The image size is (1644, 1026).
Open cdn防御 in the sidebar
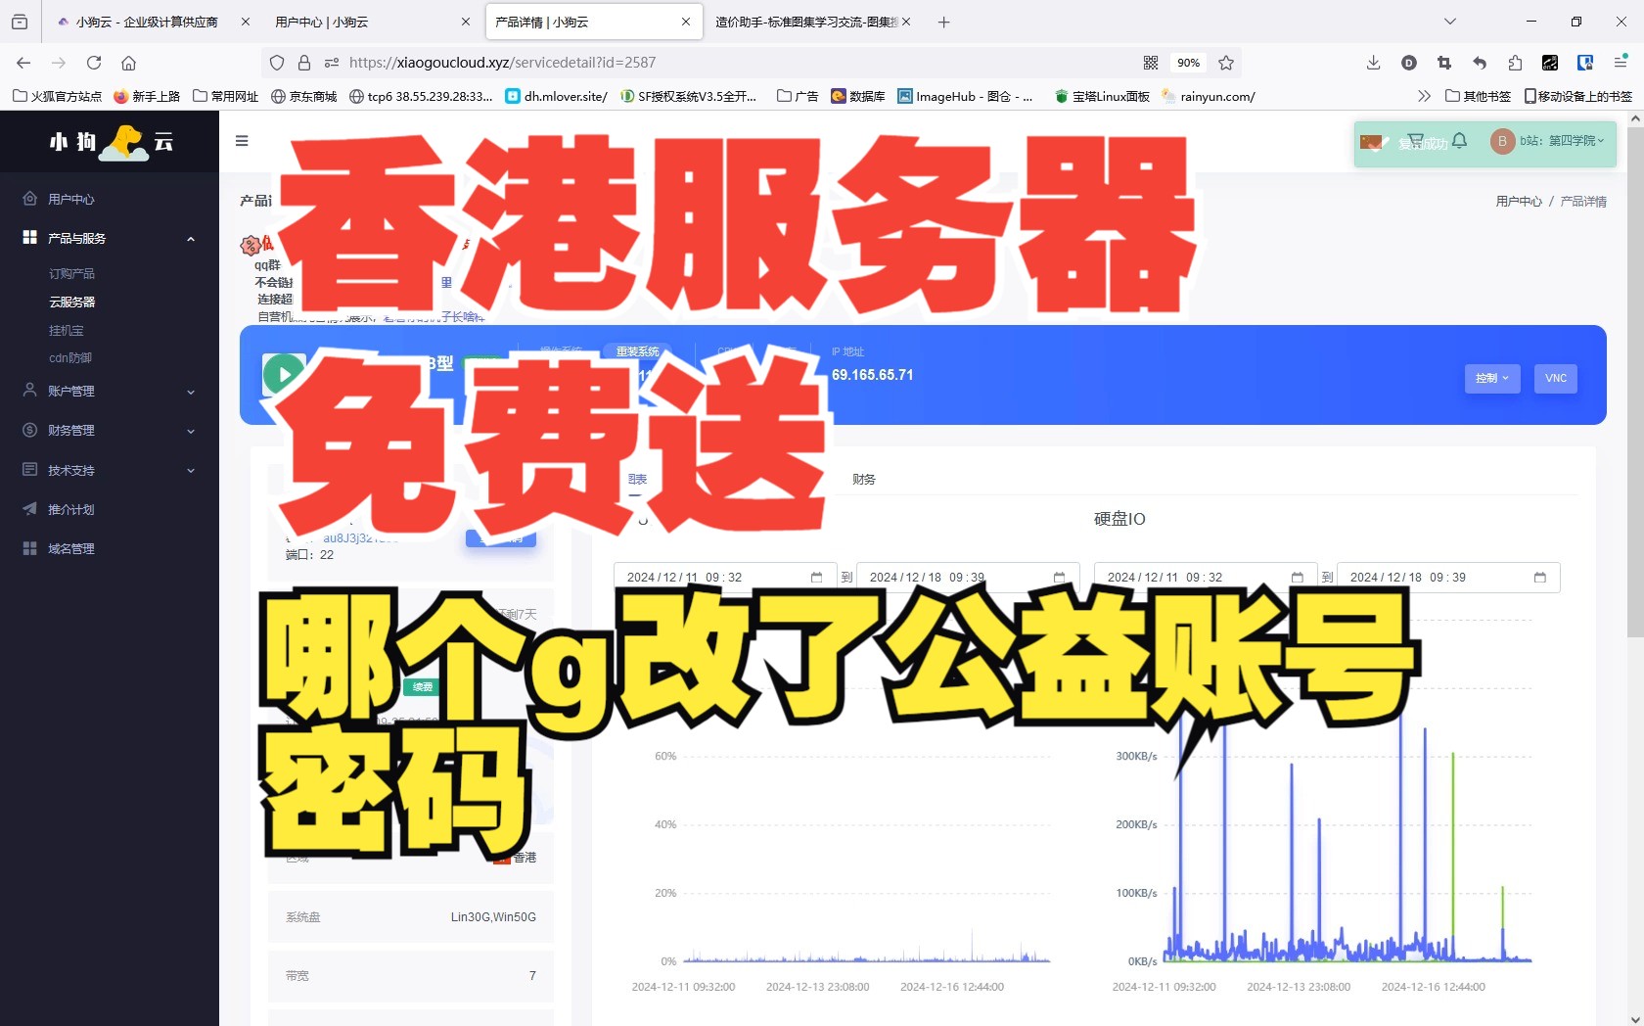click(70, 358)
